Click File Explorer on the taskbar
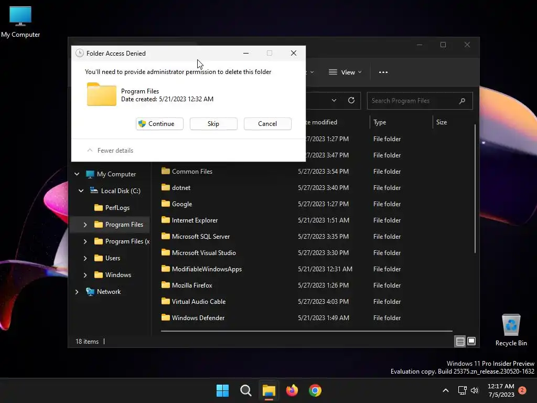The height and width of the screenshot is (403, 537). pos(269,390)
